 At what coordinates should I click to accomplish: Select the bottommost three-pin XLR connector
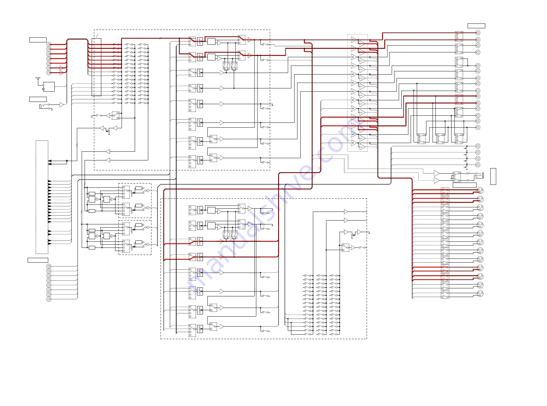coord(480,293)
